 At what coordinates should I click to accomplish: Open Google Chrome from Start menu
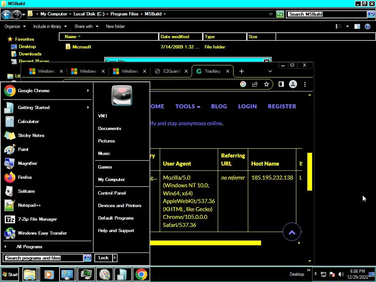pos(47,91)
